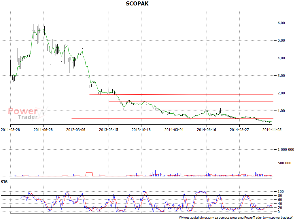Select the 2014-11-05 date label

click(x=272, y=130)
